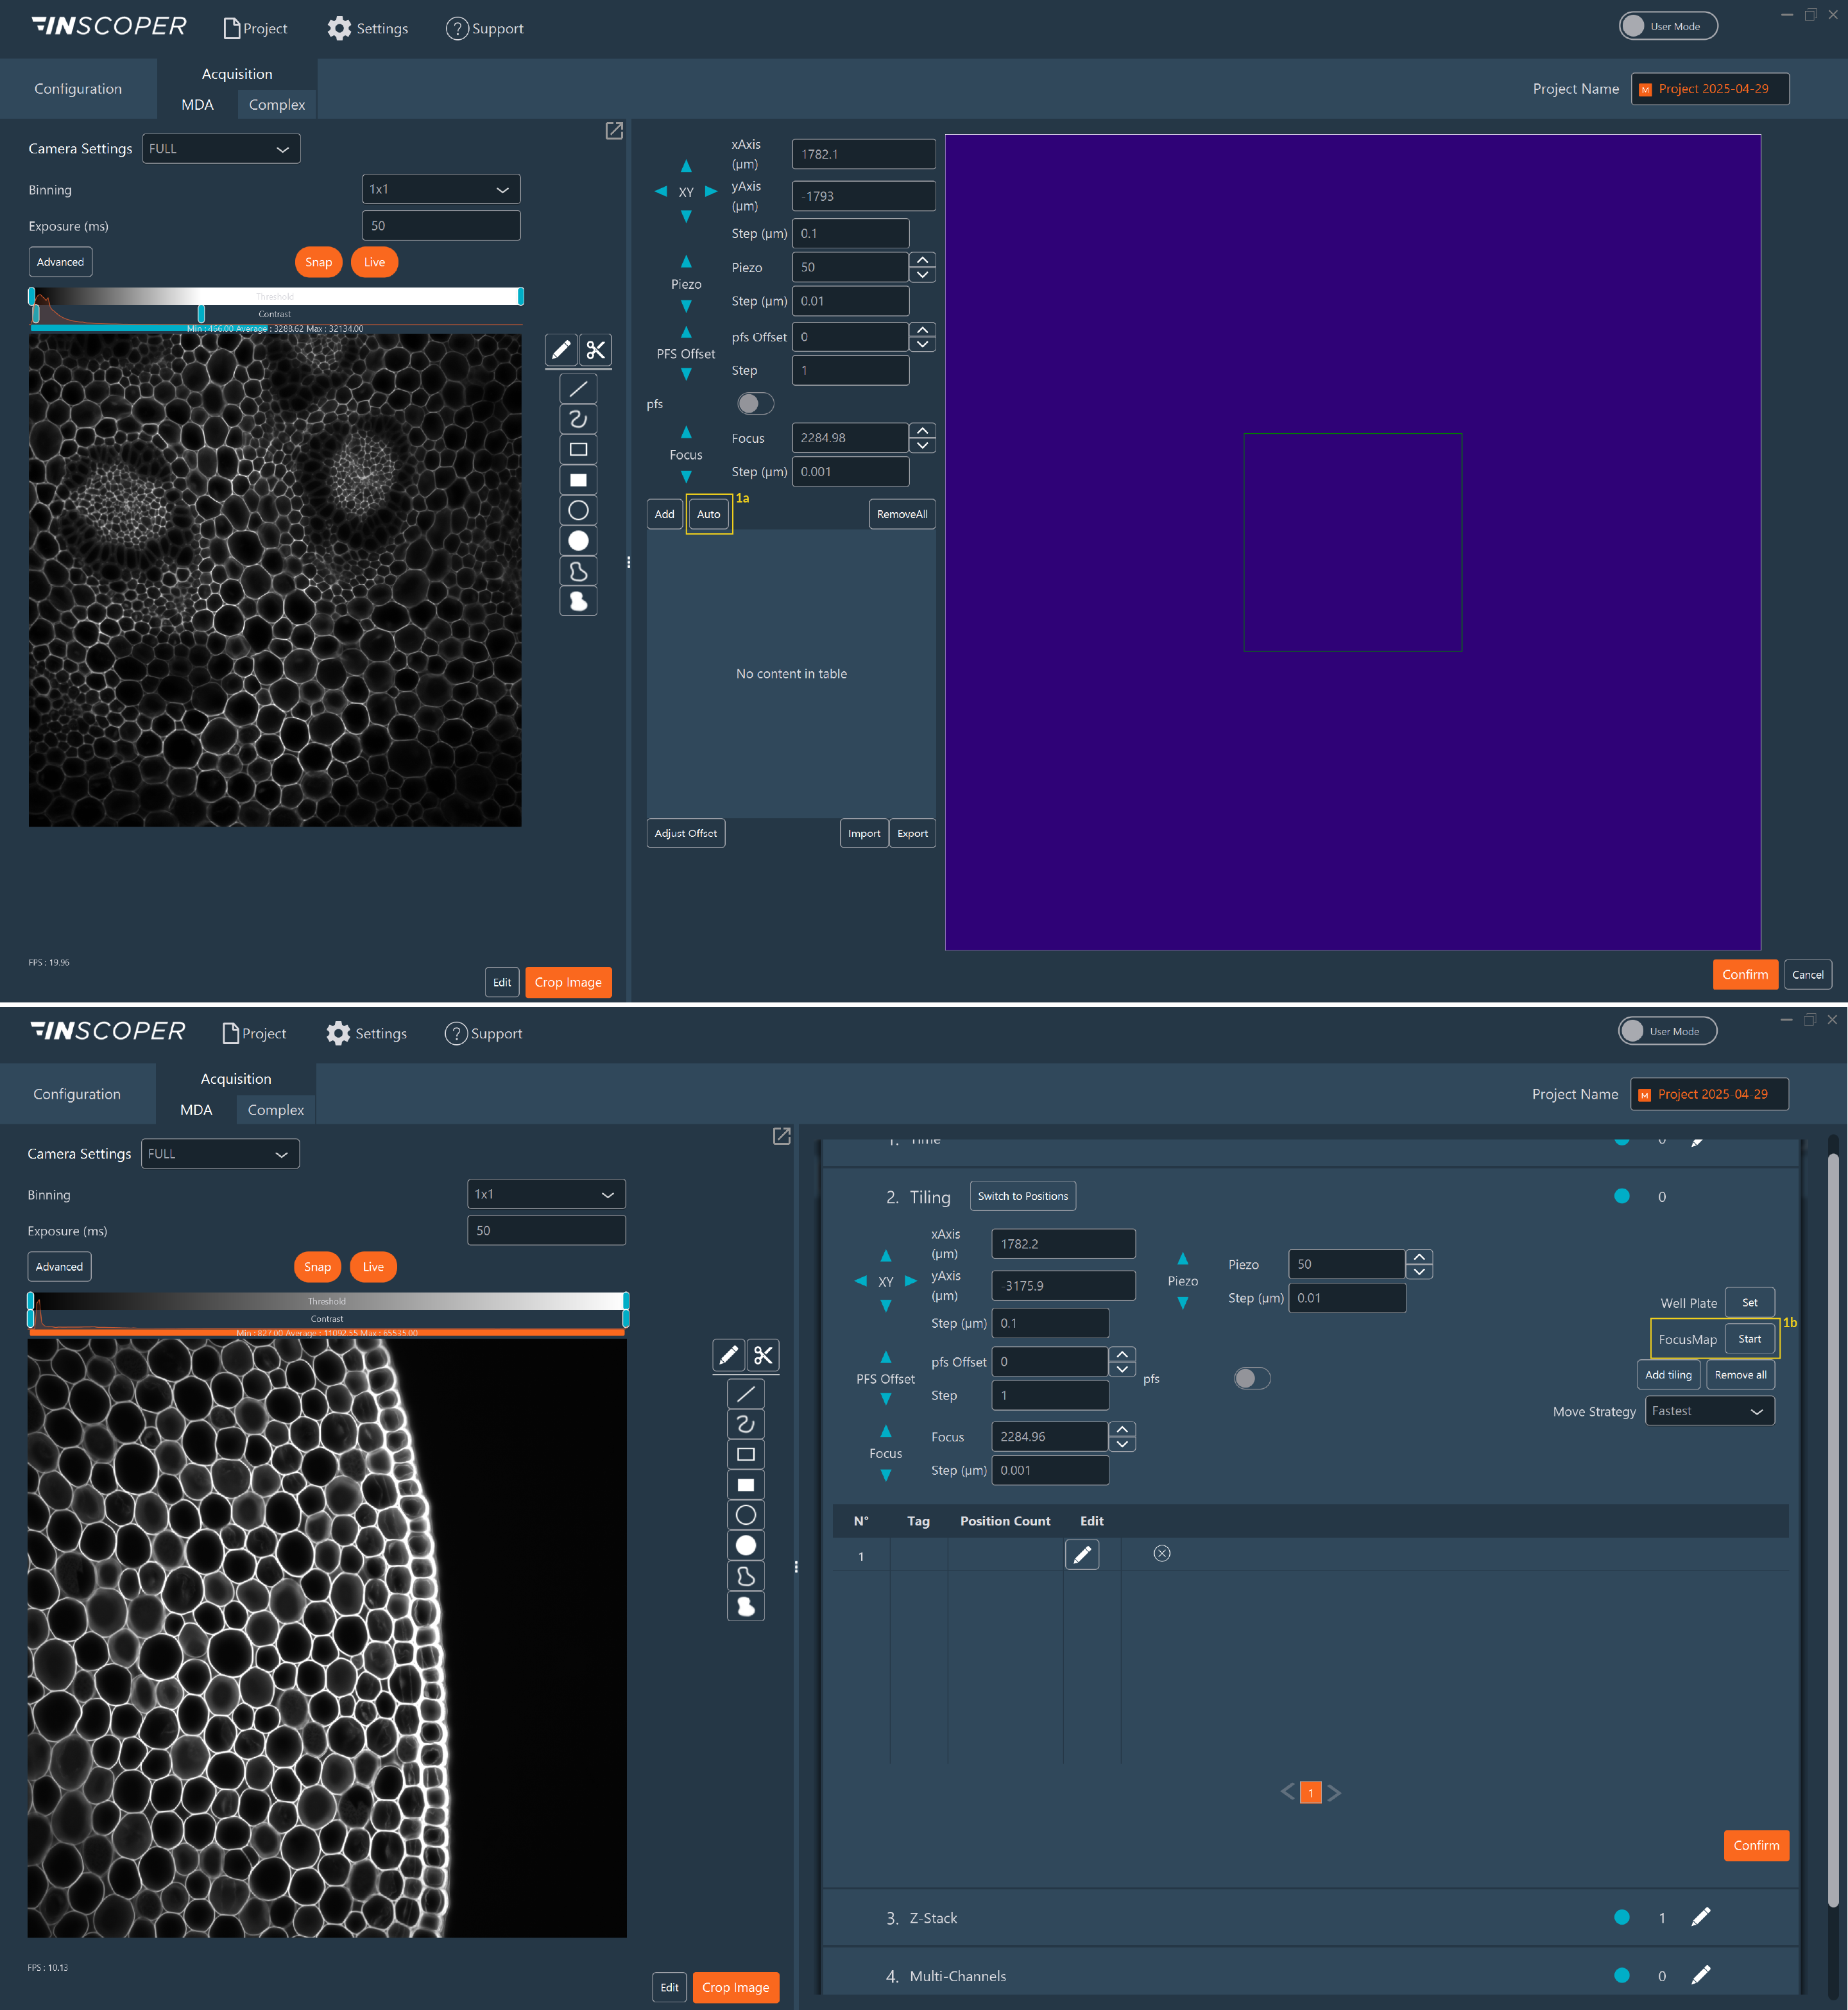Select the scissors cut tool in the upper window
The height and width of the screenshot is (2010, 1848).
[x=596, y=350]
